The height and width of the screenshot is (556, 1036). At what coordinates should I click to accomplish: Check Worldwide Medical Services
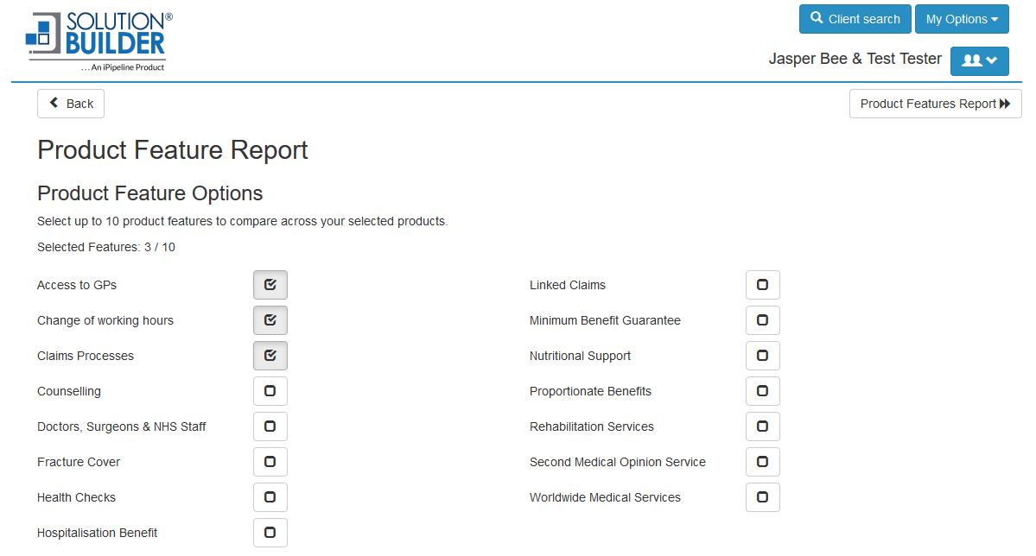762,497
